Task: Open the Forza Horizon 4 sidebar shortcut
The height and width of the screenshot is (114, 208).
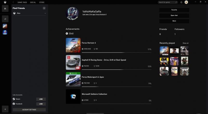Action: (x=5, y=26)
